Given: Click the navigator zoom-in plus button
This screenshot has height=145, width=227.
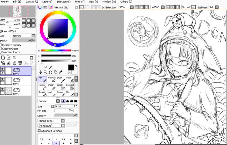Looking at the screenshot, I should tap(28, 21).
